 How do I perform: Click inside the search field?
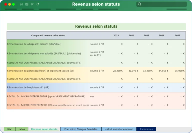click(161, 4)
